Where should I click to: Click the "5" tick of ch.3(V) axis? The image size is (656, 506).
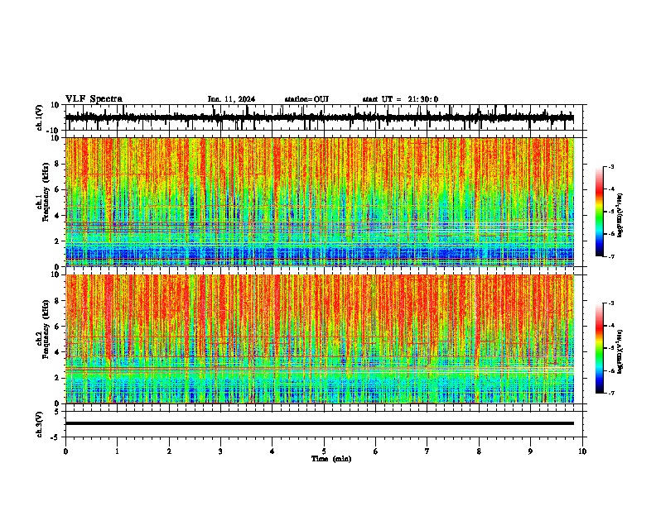click(58, 412)
